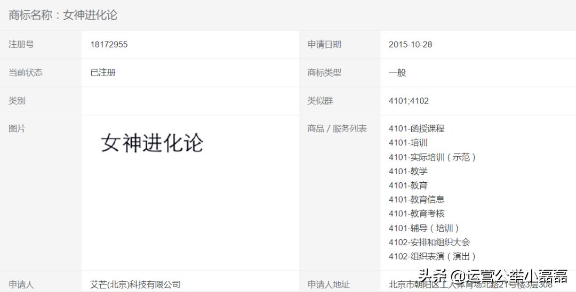
Task: Click the application date 2015-10-28
Action: tap(410, 44)
